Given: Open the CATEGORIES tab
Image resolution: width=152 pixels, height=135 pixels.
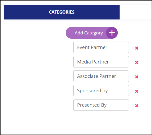Looking at the screenshot, I should [x=62, y=12].
